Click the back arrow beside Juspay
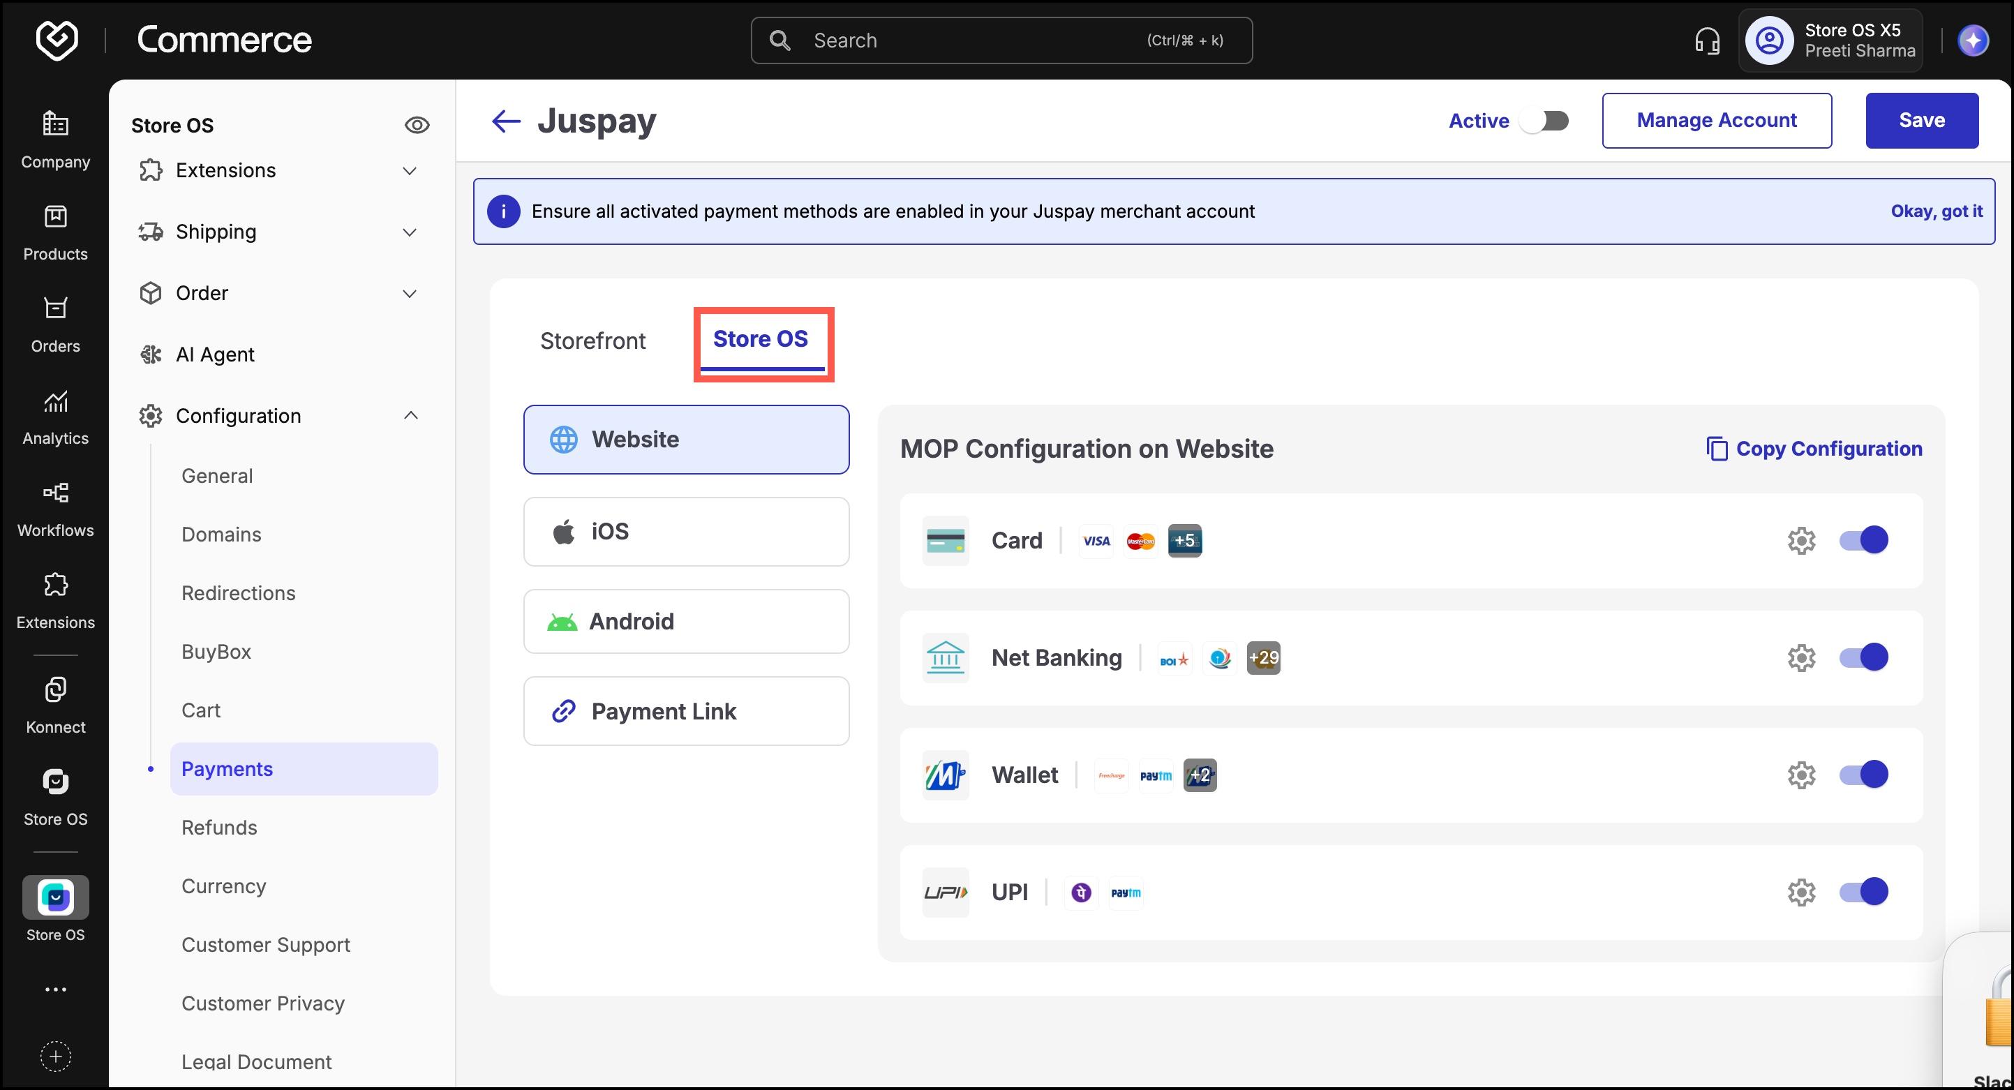This screenshot has width=2014, height=1090. click(506, 121)
